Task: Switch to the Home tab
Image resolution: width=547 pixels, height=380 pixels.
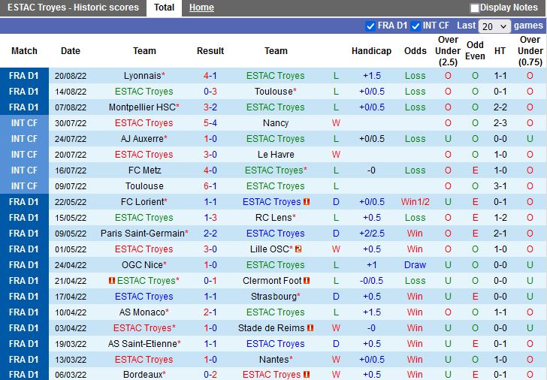Action: click(201, 8)
